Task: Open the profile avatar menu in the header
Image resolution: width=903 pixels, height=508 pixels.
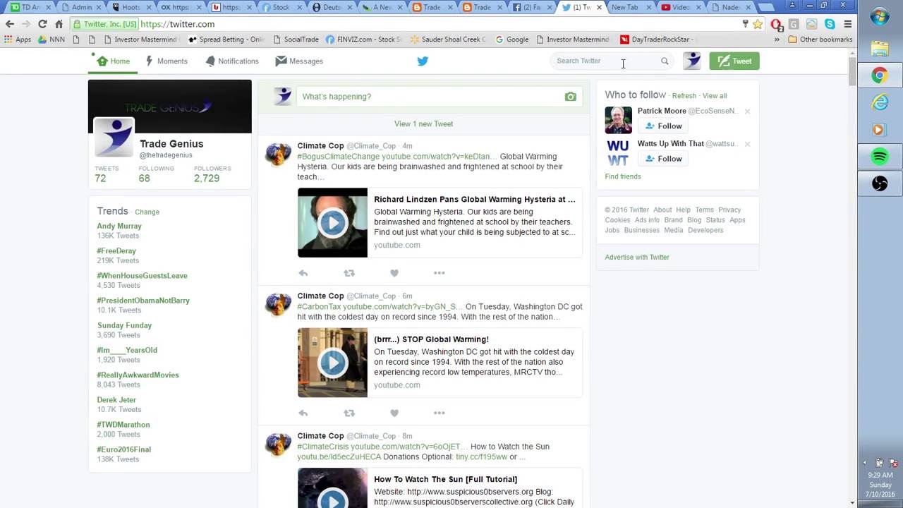Action: pyautogui.click(x=692, y=61)
